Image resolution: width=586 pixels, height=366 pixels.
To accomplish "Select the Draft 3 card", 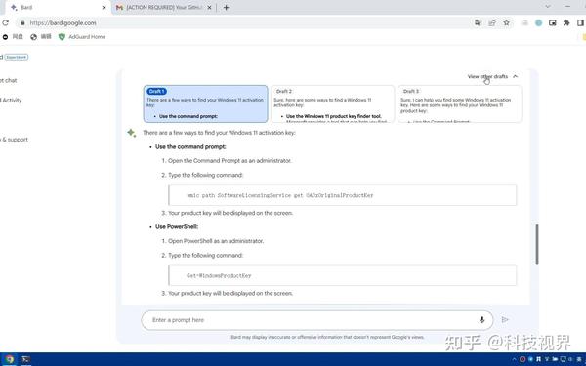I will [460, 103].
